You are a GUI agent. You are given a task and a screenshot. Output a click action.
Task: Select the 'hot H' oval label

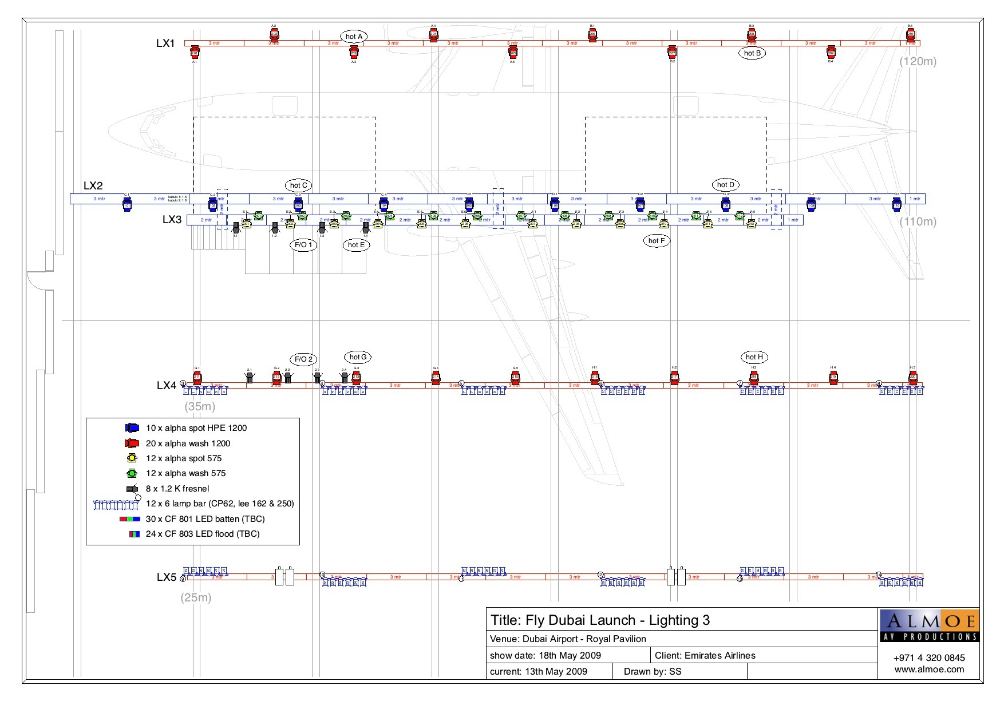754,357
